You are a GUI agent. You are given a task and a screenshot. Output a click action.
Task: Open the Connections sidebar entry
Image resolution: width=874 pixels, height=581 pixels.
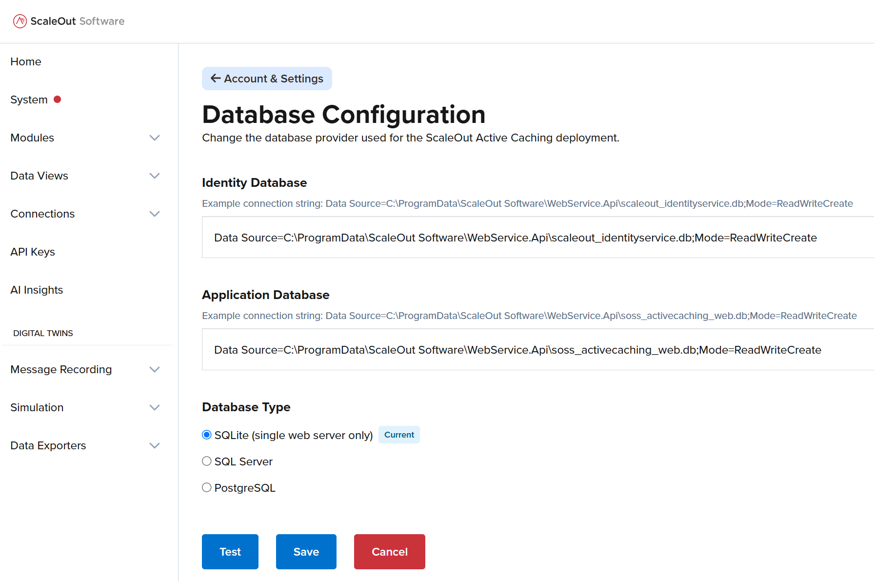click(42, 214)
